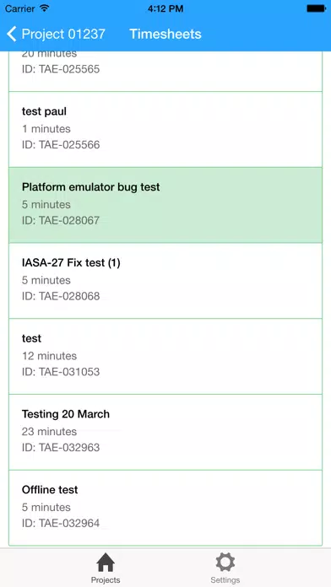The width and height of the screenshot is (331, 587).
Task: Open the 'test paul' timesheet
Action: coord(165,130)
